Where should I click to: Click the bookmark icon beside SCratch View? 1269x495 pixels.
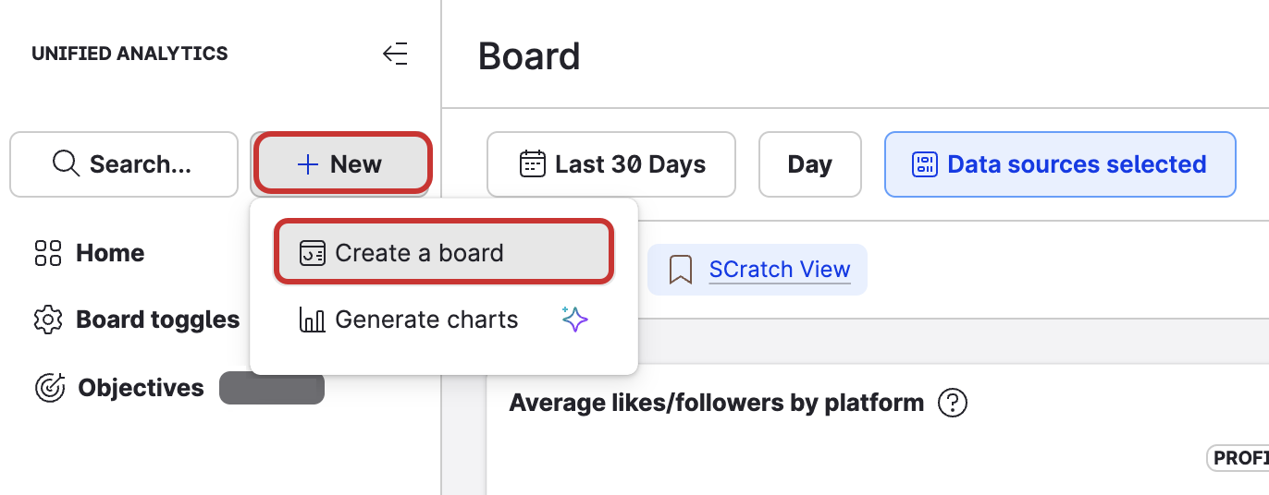(681, 270)
